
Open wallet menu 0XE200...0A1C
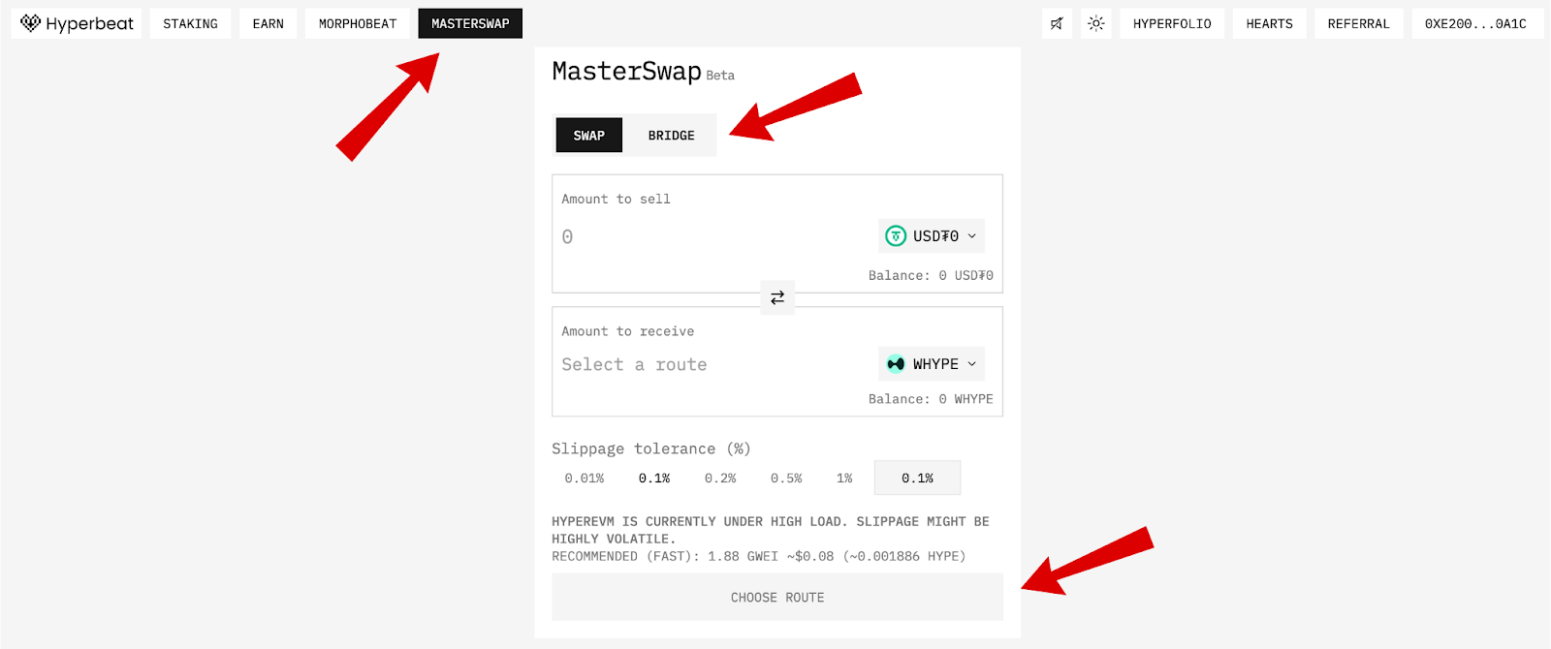pyautogui.click(x=1475, y=23)
